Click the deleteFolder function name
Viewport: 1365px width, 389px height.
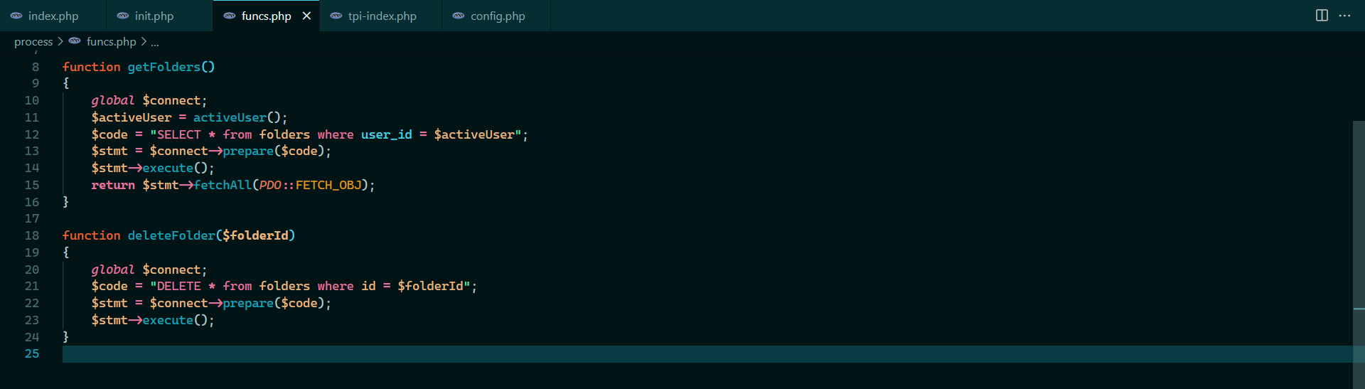[171, 235]
